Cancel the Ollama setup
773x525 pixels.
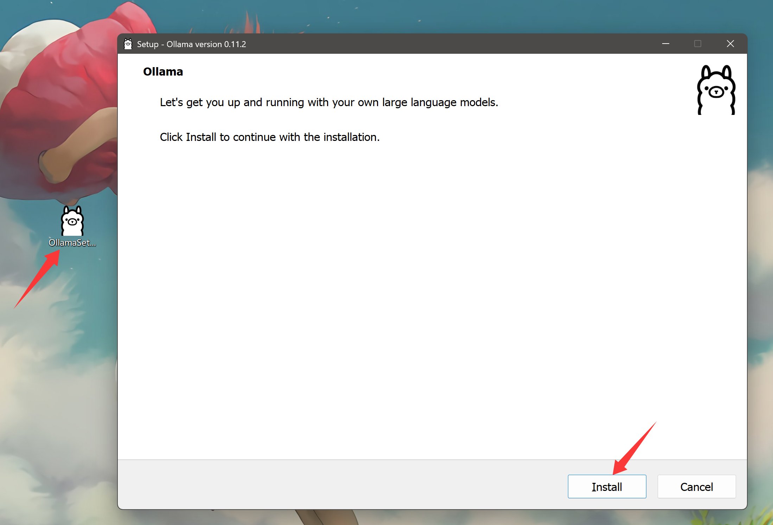coord(696,486)
